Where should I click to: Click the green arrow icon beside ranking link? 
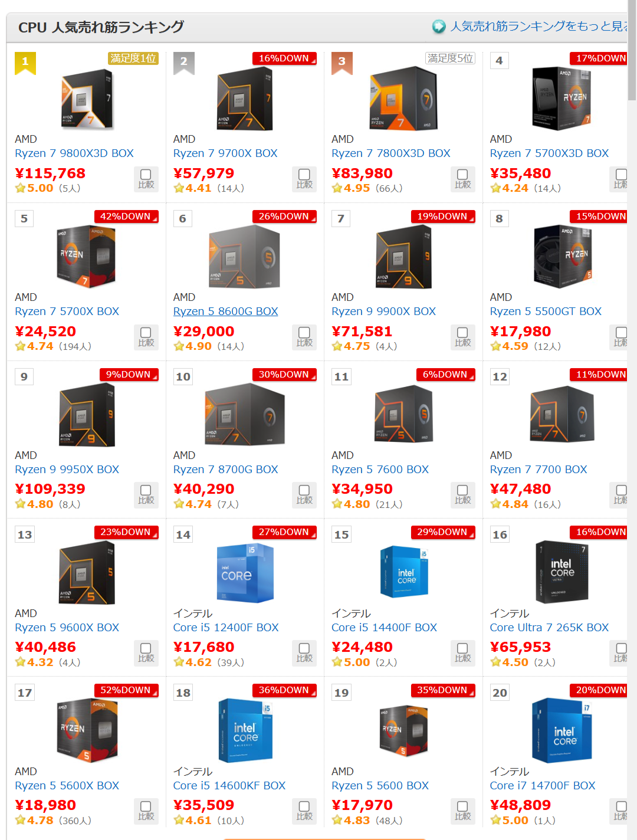(x=439, y=27)
